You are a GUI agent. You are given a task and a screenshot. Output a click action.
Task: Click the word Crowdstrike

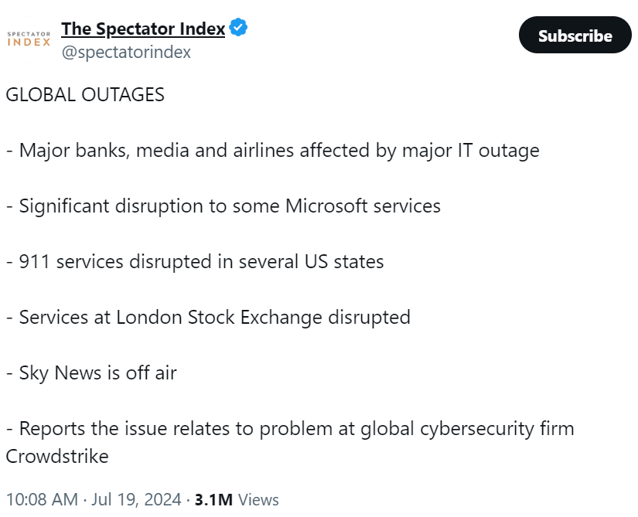pyautogui.click(x=57, y=457)
